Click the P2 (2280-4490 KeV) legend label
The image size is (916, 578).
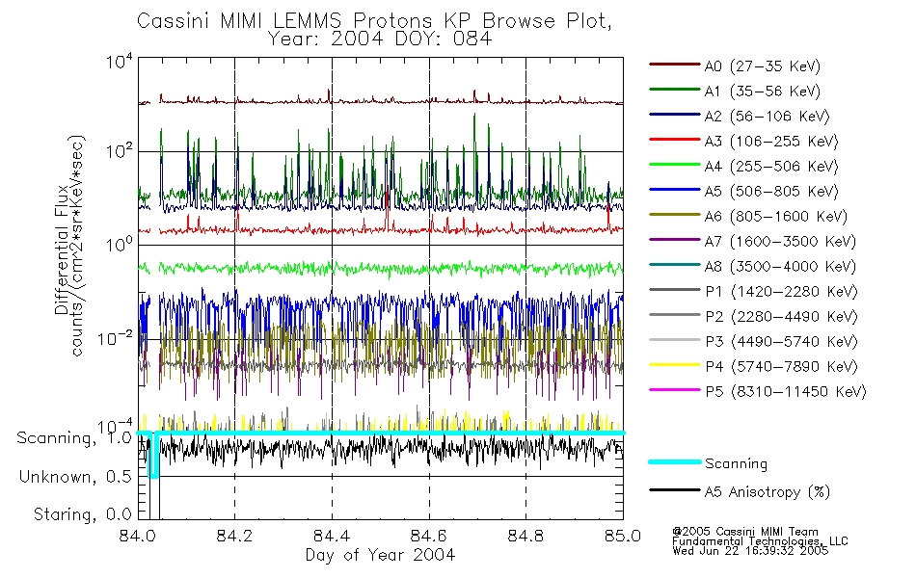[781, 317]
